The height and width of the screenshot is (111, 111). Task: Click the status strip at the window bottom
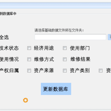[55, 110]
